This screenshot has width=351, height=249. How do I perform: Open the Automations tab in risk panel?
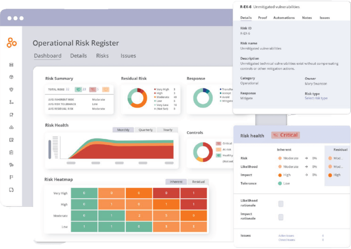[283, 18]
